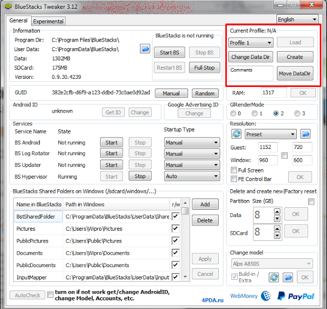The image size is (327, 309).
Task: Open BS Log Rotator startup type dropdown
Action: (x=192, y=153)
